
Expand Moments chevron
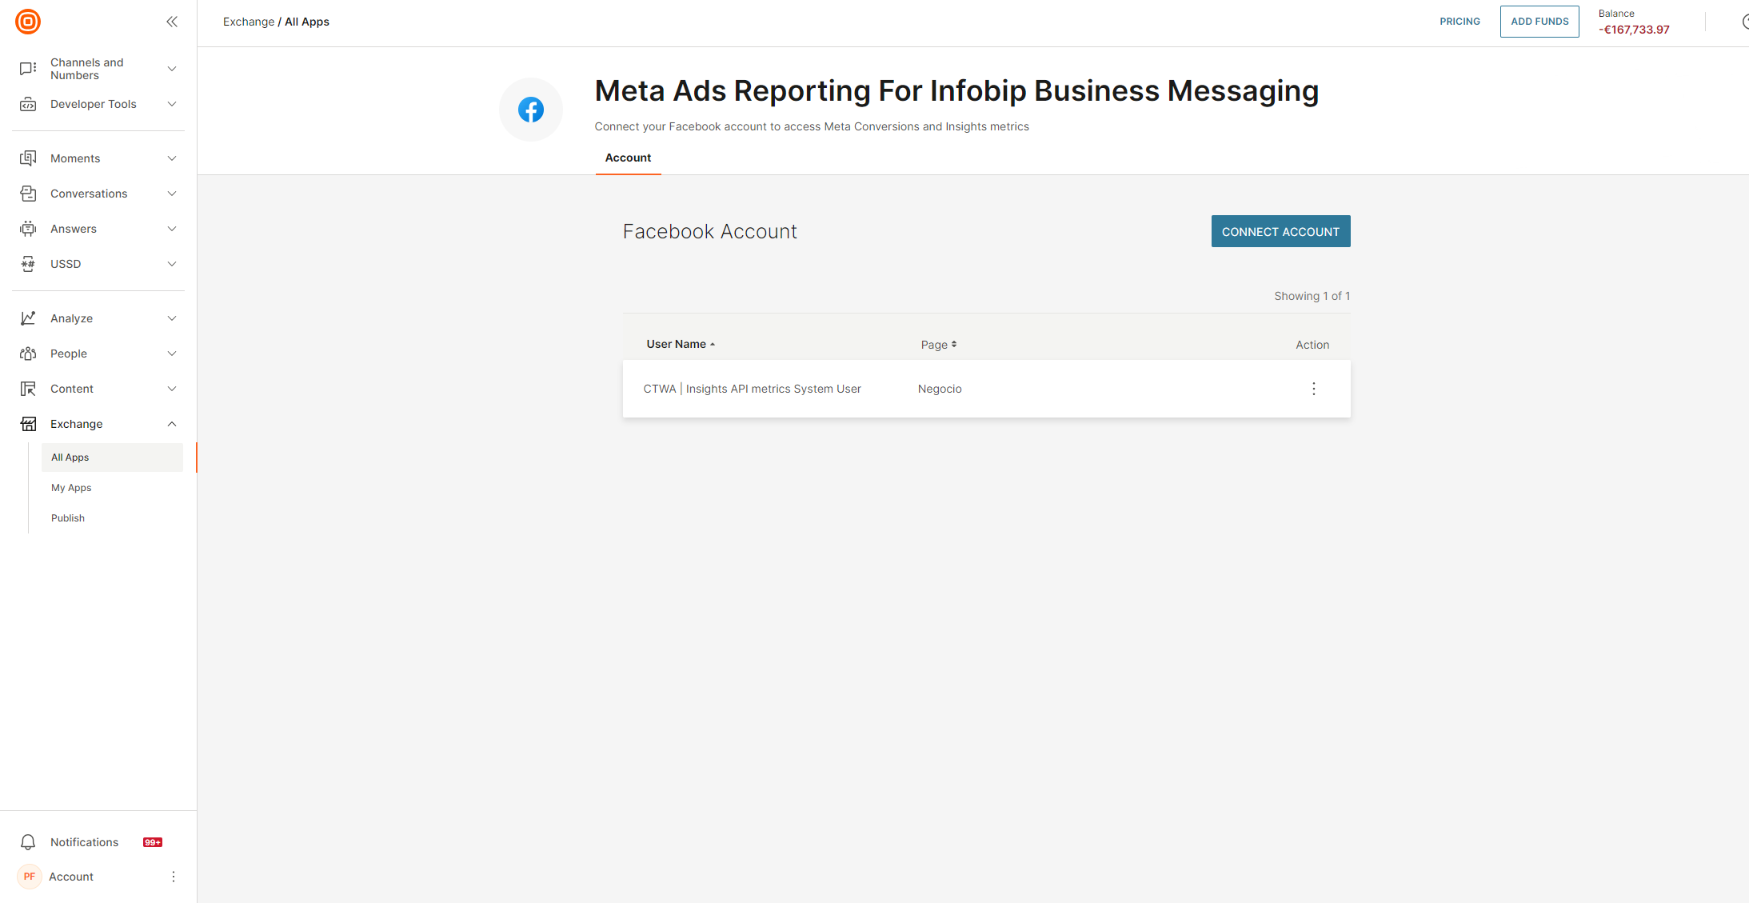click(172, 158)
